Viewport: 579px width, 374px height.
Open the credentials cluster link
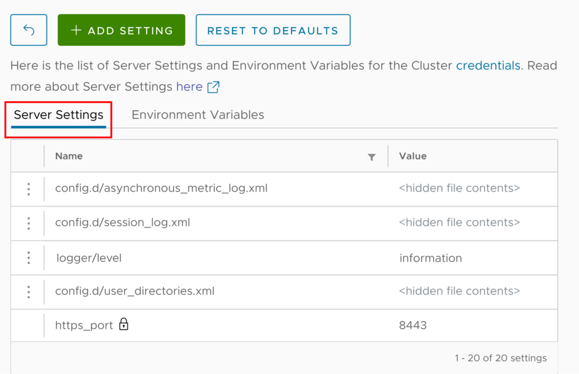click(x=487, y=66)
